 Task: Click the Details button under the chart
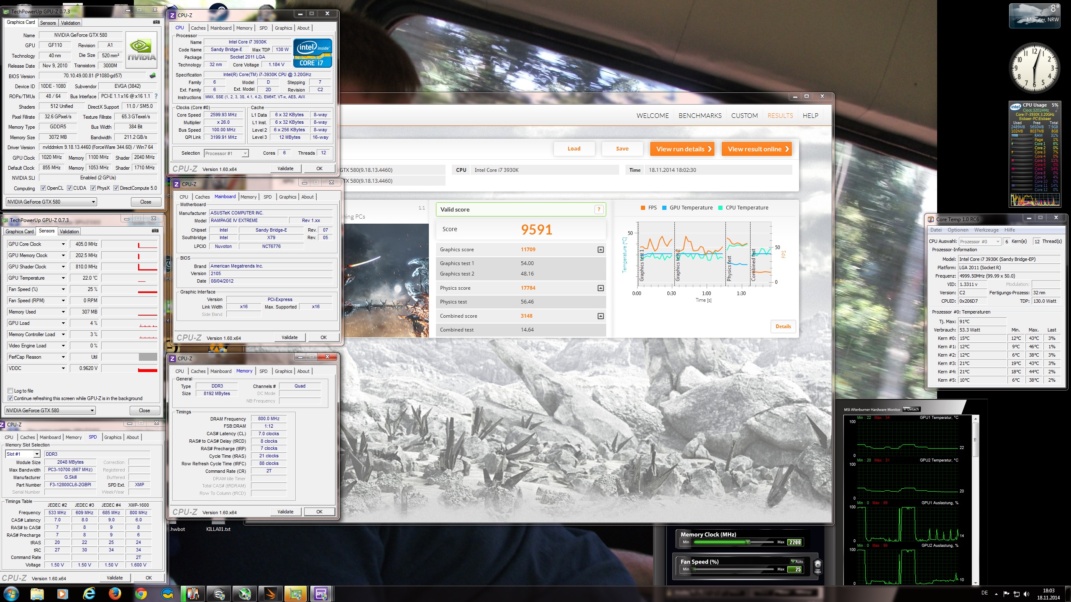(783, 327)
